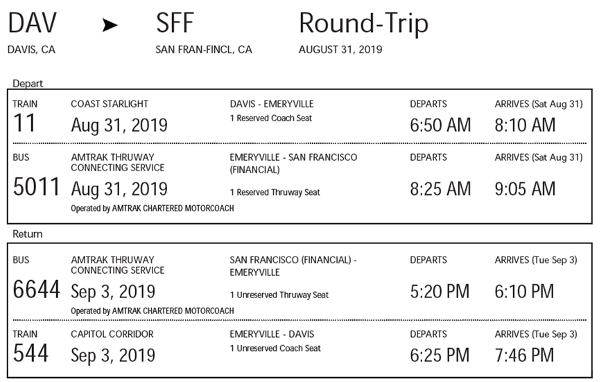Image resolution: width=606 pixels, height=382 pixels.
Task: Click EMERYVILLE - SAN FRANCISCO (FINANCIAL) route
Action: coord(293,164)
